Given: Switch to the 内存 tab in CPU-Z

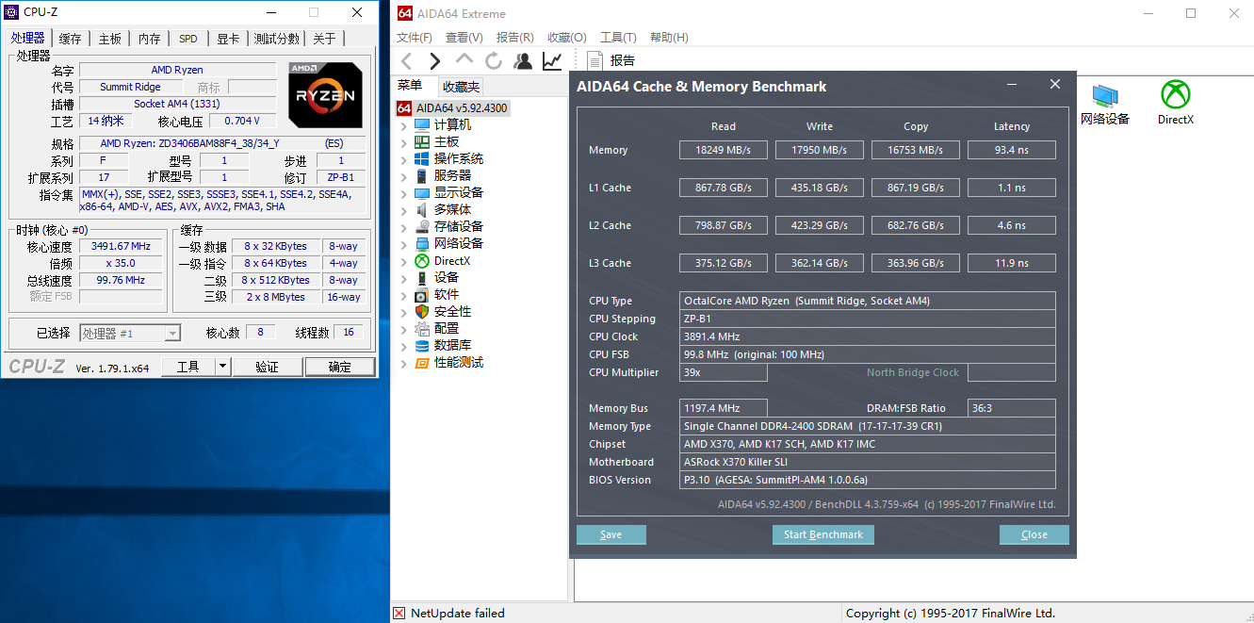Looking at the screenshot, I should point(149,39).
